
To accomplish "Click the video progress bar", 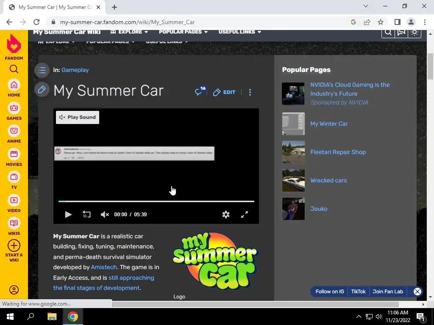I will (156, 201).
